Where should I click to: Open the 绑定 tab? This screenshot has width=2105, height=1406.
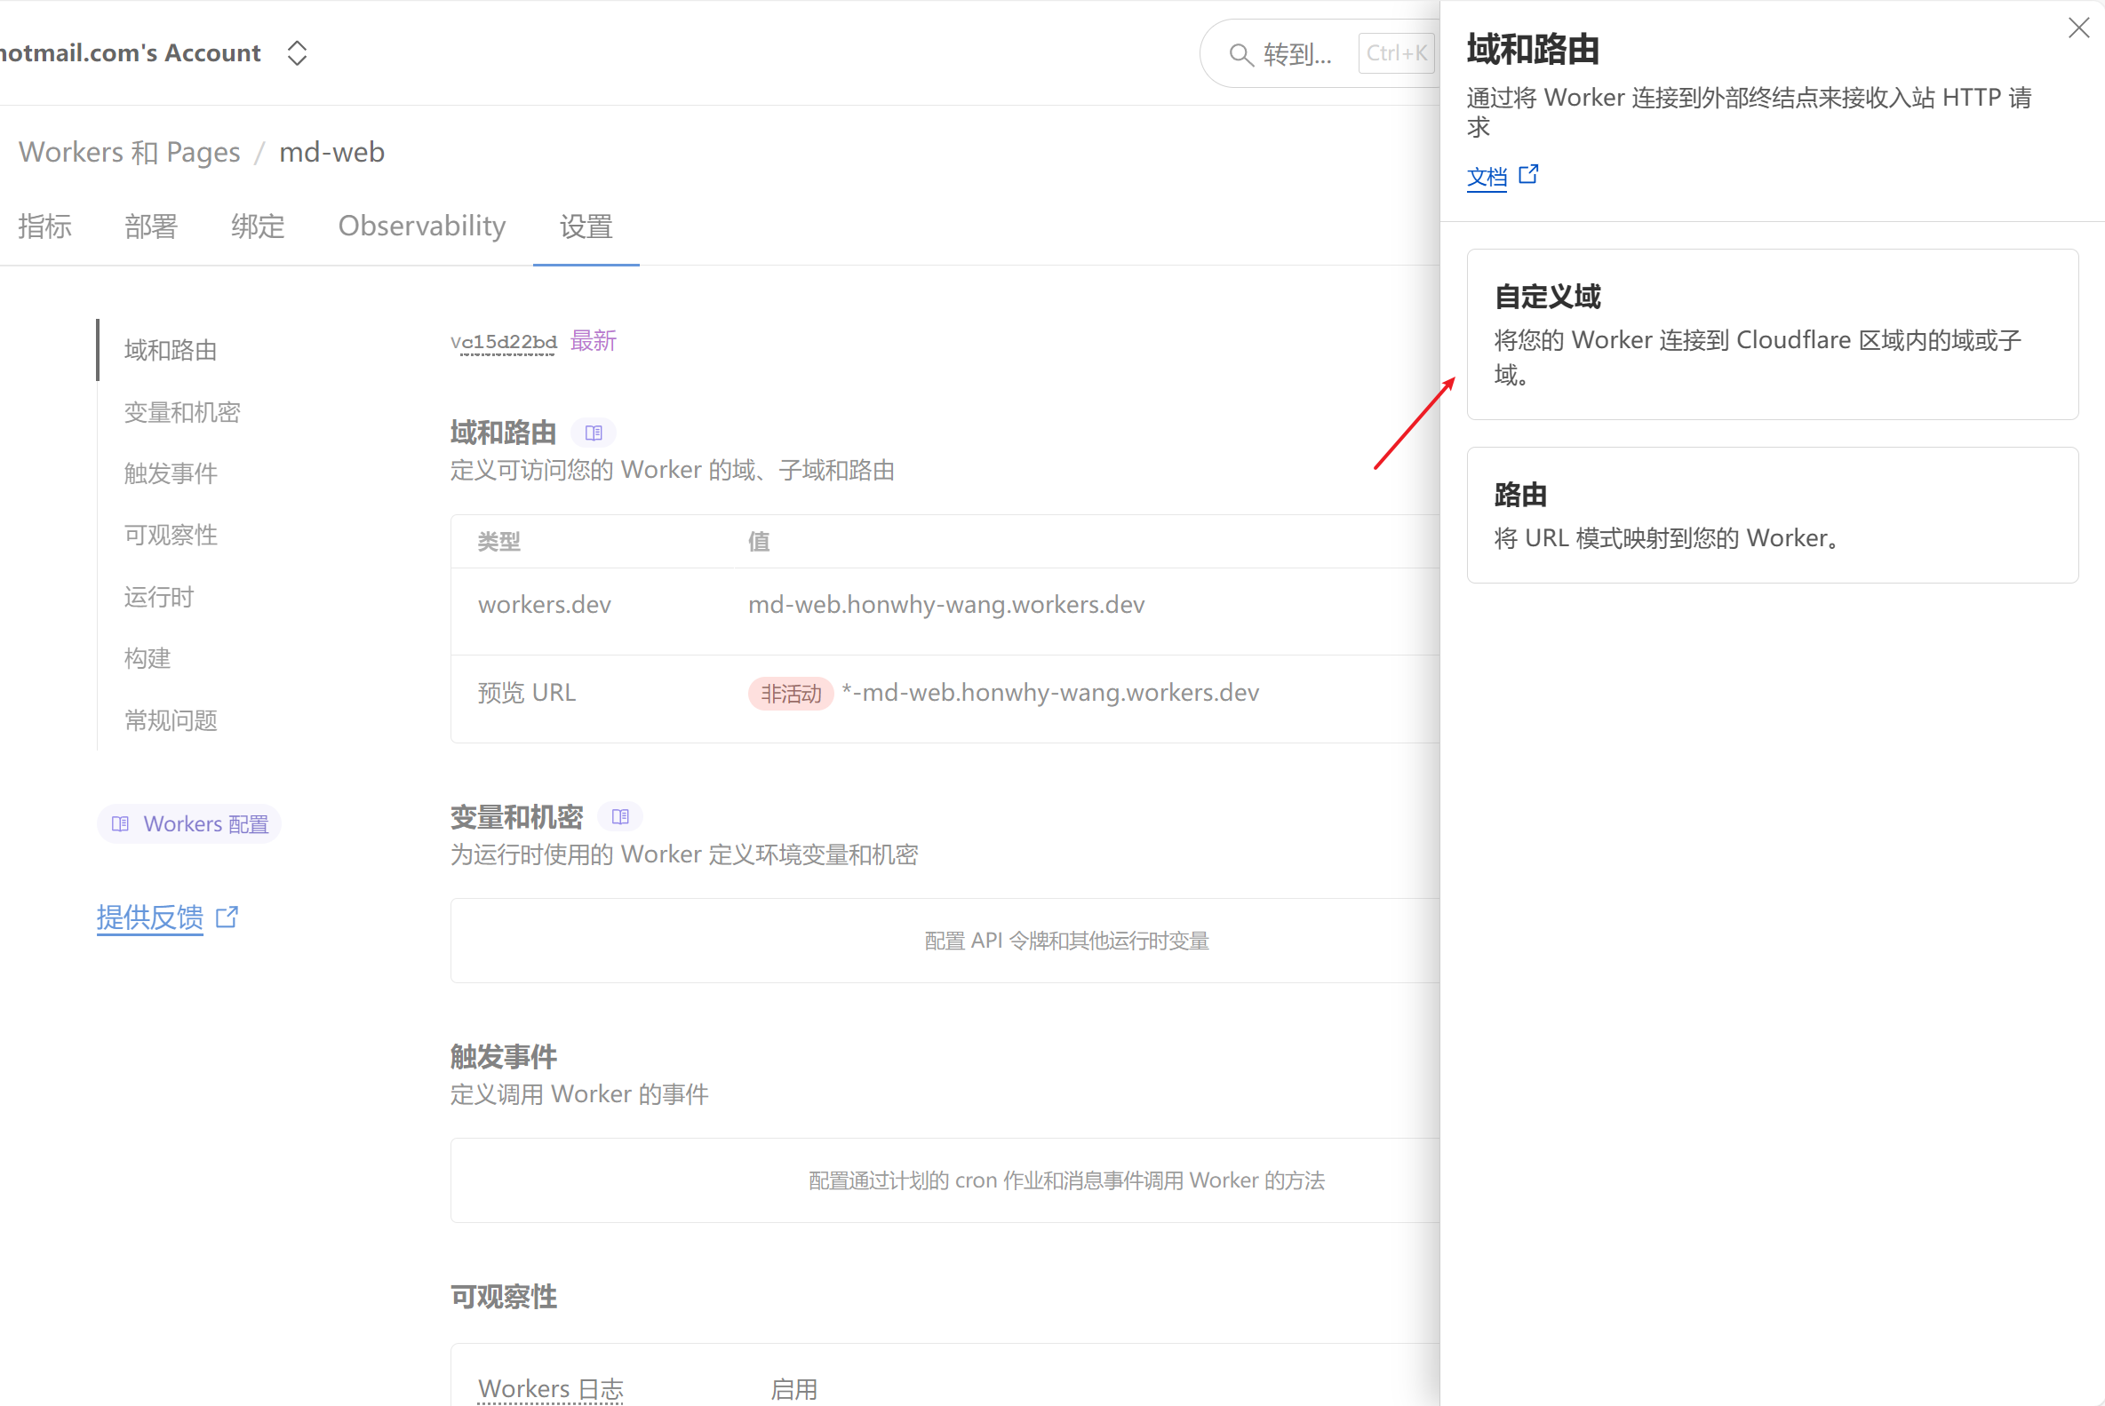tap(258, 226)
